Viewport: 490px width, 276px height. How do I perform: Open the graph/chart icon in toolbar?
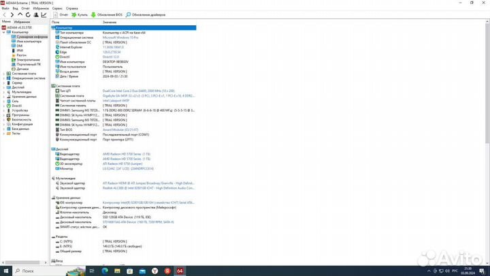(44, 14)
